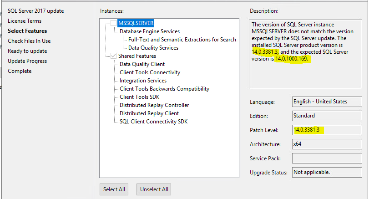Click the Patch Level field 14.0.3381.3
The width and height of the screenshot is (369, 199).
click(x=327, y=130)
